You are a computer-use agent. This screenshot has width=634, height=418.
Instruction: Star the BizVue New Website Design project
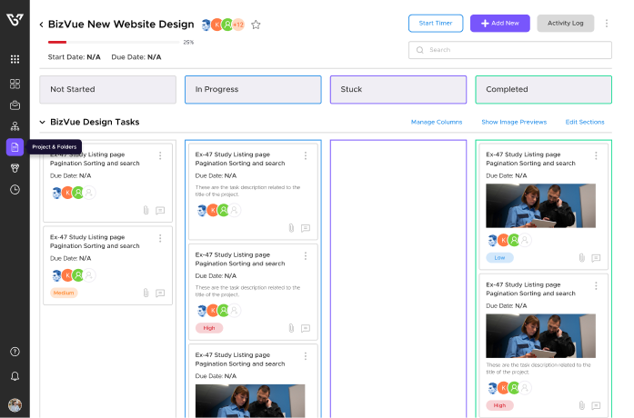tap(256, 25)
